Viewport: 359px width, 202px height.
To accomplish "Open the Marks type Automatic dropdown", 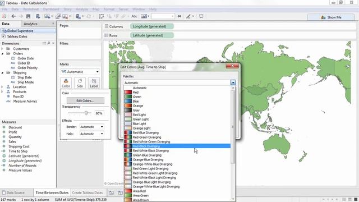I will (x=80, y=72).
